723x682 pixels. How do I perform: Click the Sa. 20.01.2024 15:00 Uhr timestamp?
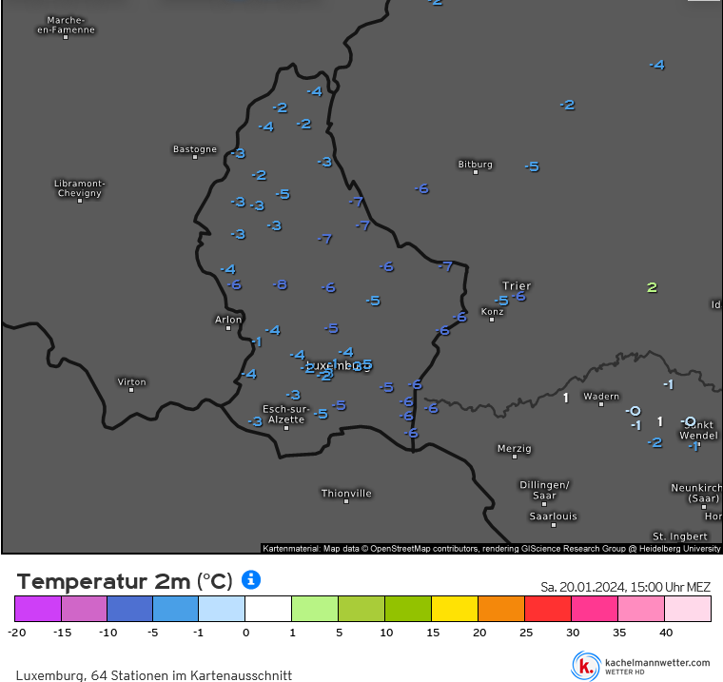[x=625, y=587]
